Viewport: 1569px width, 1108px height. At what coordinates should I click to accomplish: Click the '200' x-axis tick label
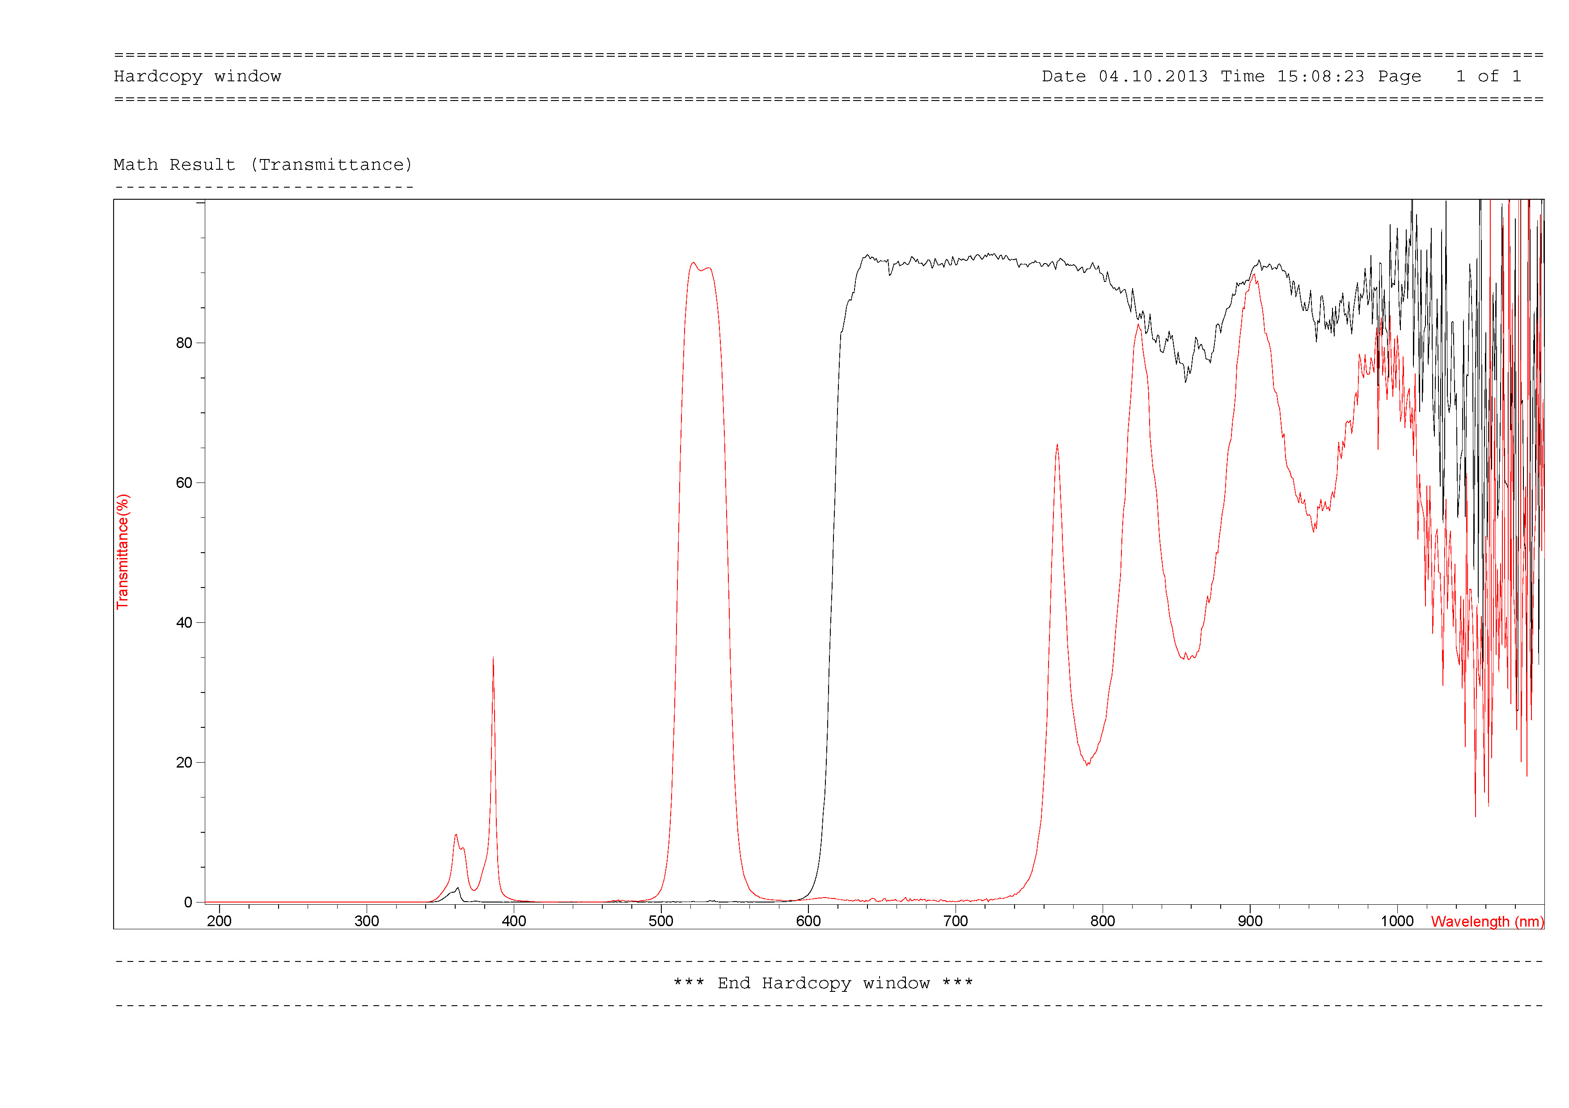tap(220, 921)
